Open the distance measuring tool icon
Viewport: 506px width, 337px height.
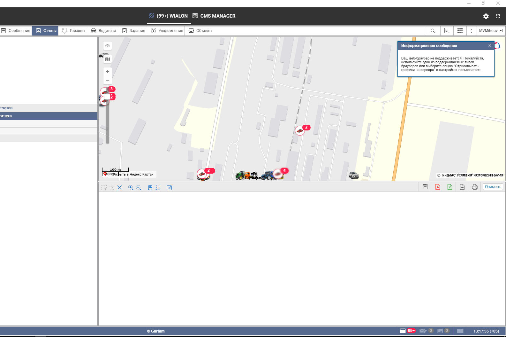(x=447, y=31)
